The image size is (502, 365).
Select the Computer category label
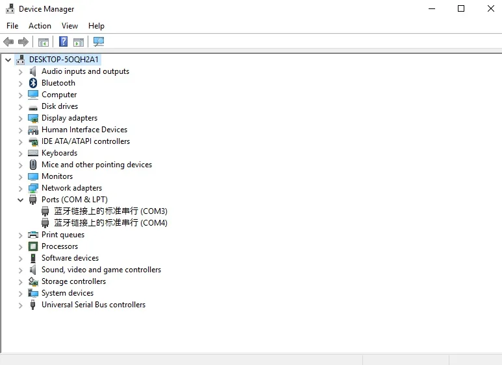tap(59, 95)
